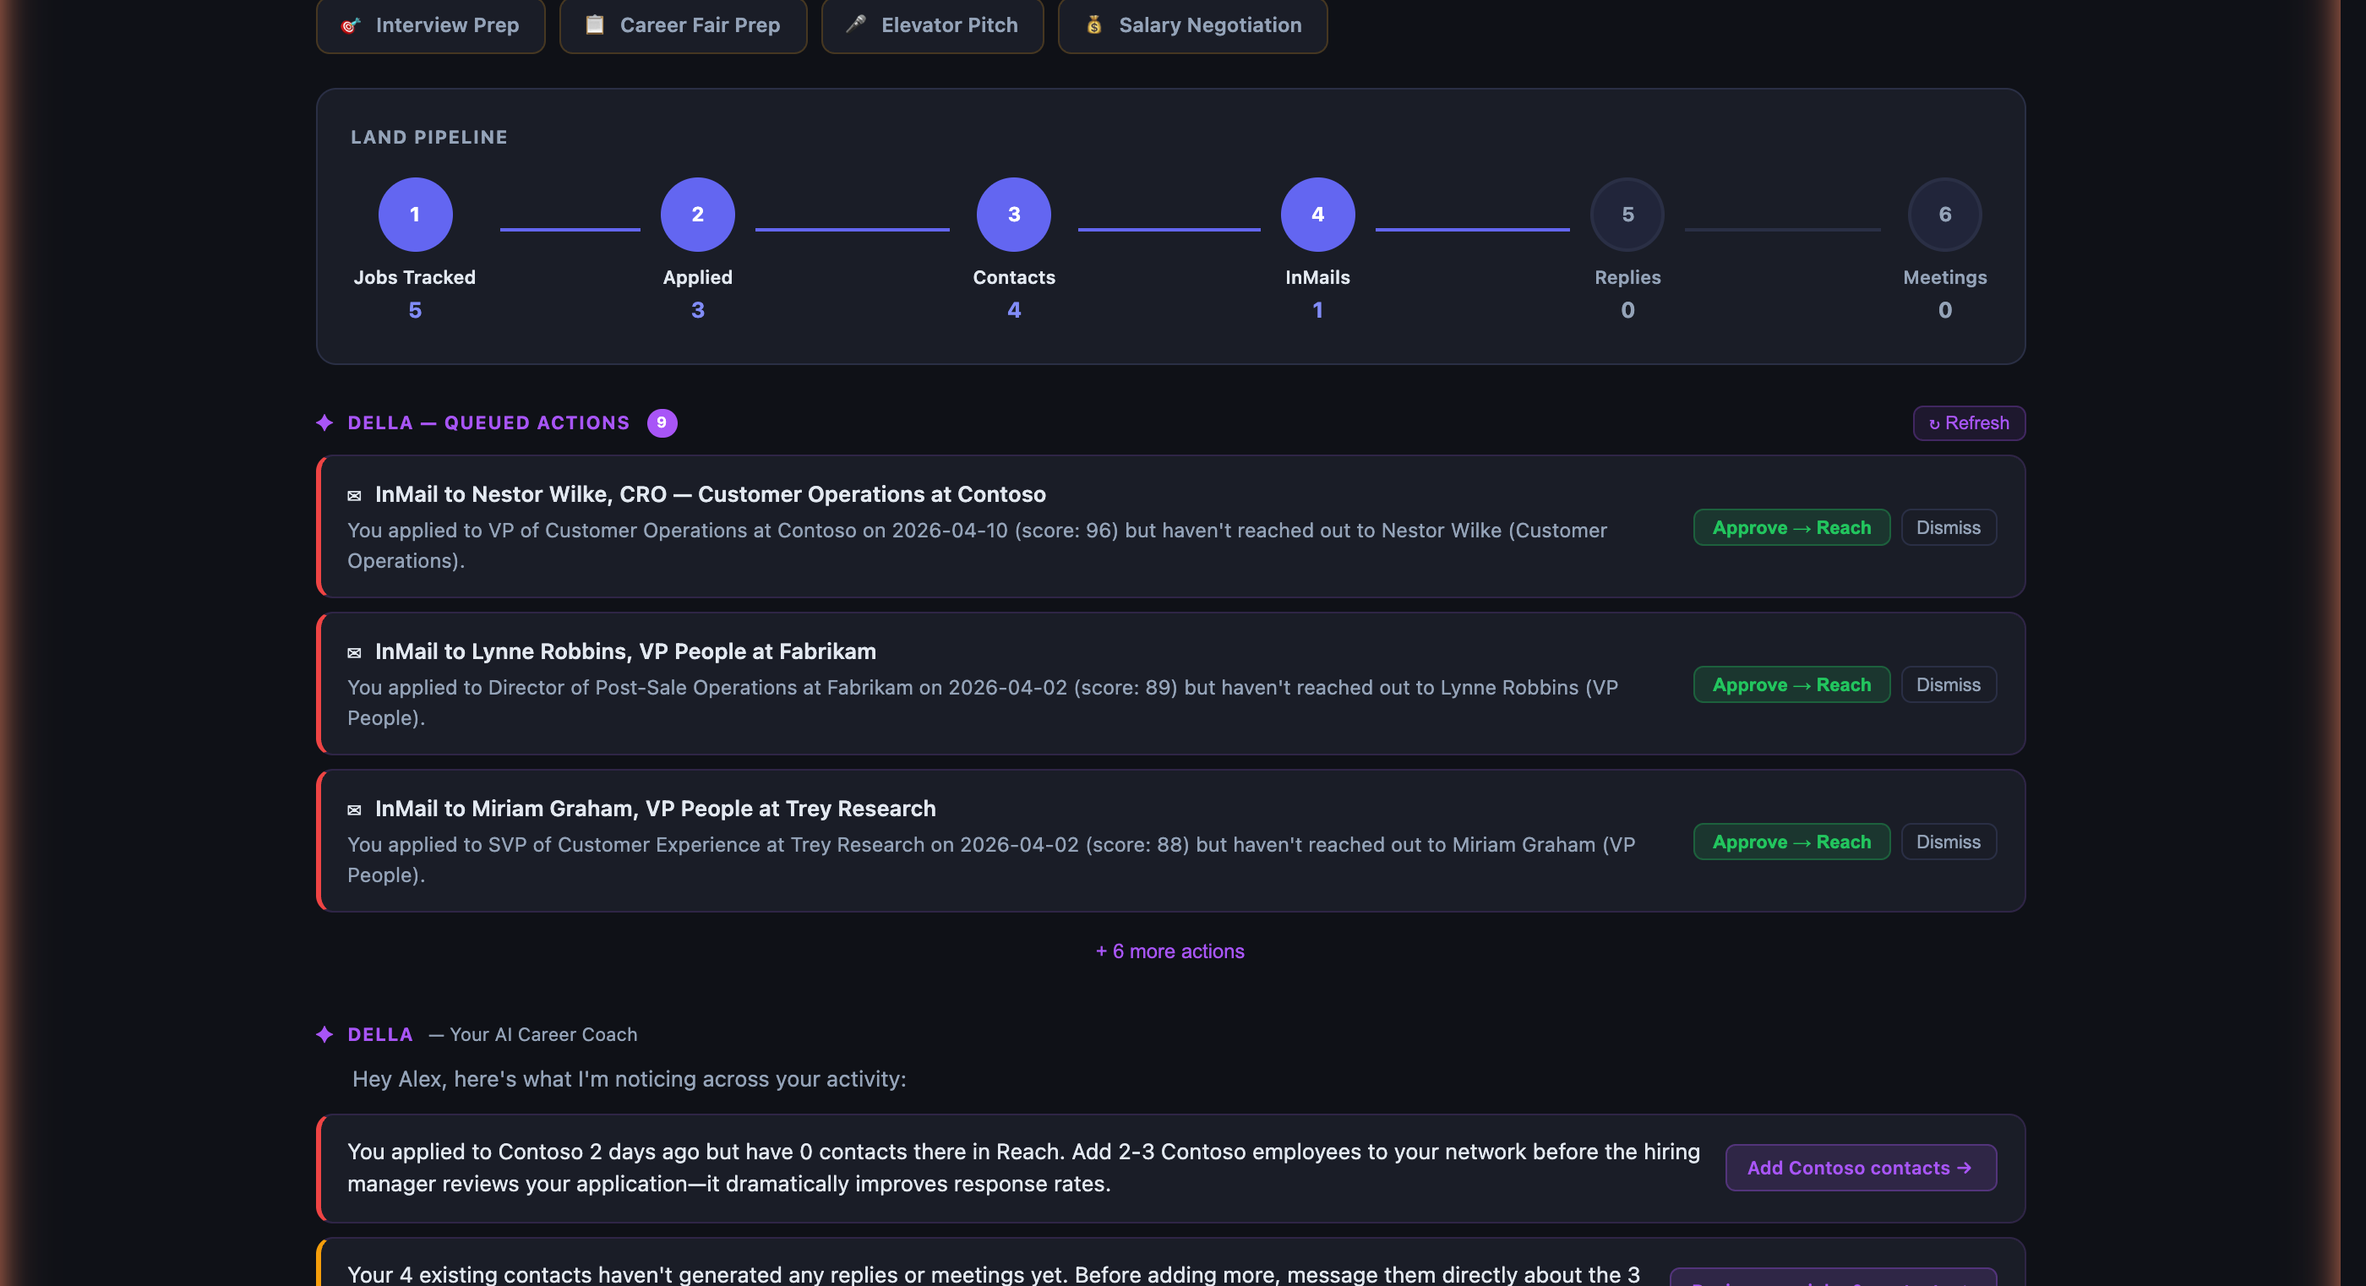Expand the 6 more actions list
Image resolution: width=2366 pixels, height=1286 pixels.
1169,951
